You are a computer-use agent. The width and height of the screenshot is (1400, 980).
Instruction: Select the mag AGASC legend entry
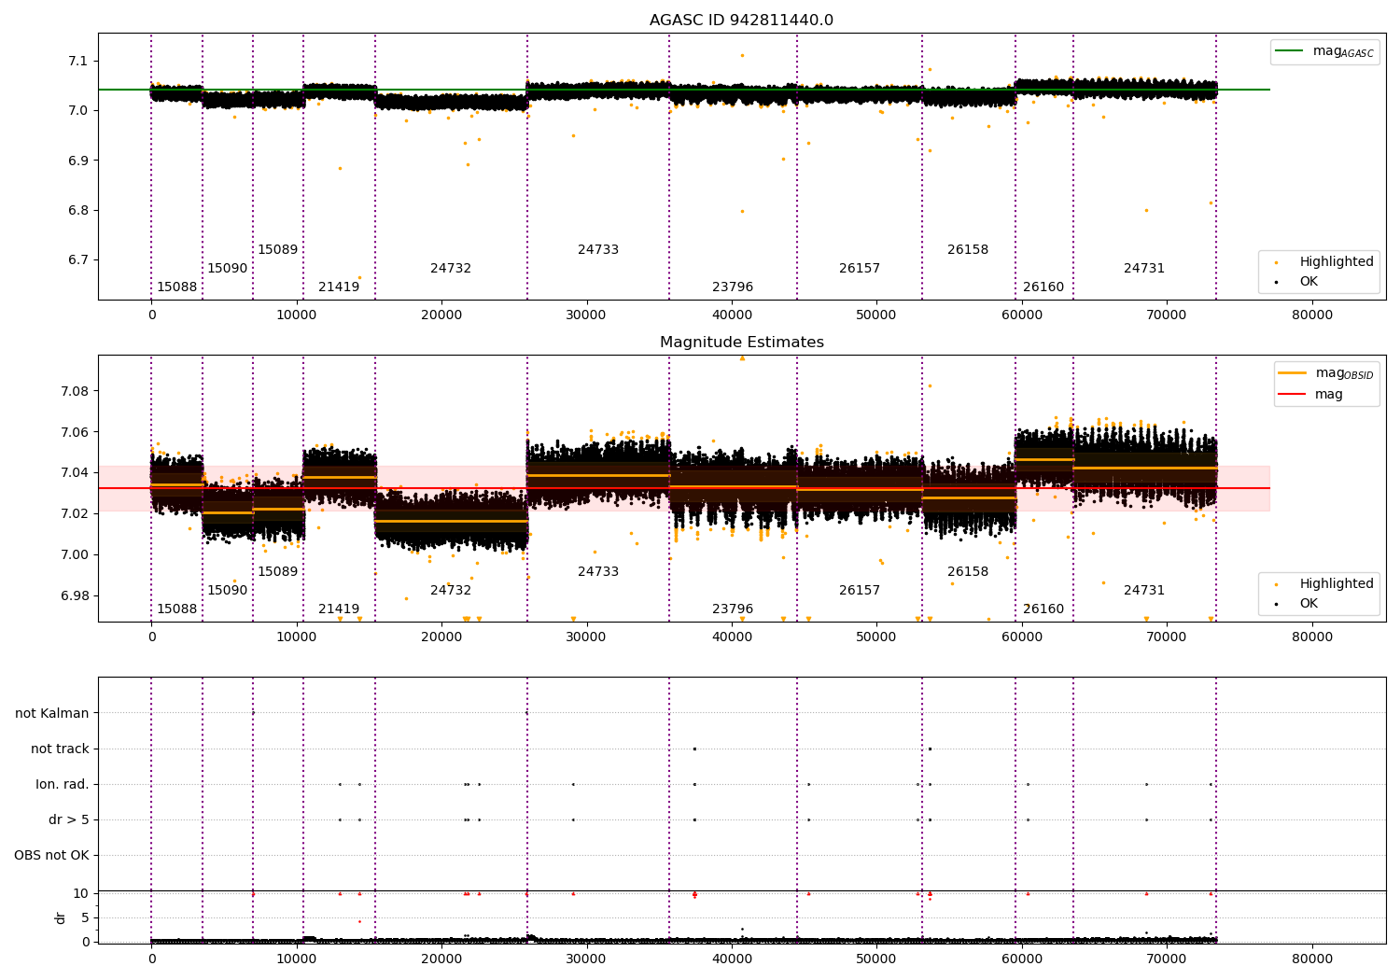click(x=1324, y=51)
